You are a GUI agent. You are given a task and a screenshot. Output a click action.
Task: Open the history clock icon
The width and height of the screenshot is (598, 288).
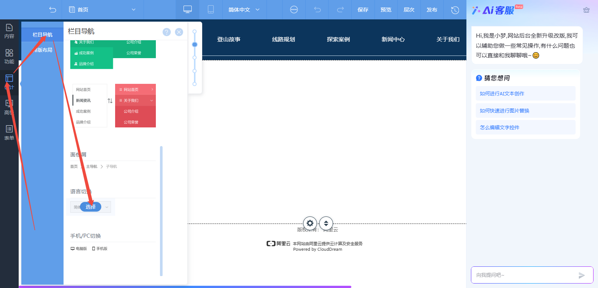(455, 10)
